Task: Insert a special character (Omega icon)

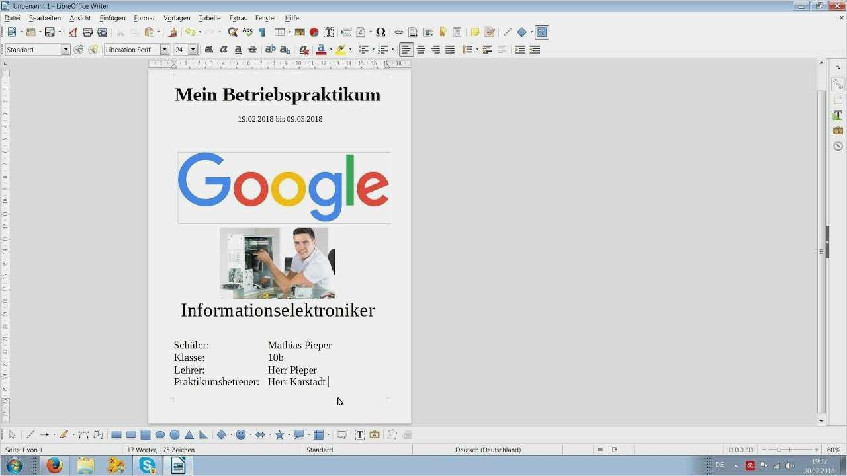Action: tap(380, 32)
